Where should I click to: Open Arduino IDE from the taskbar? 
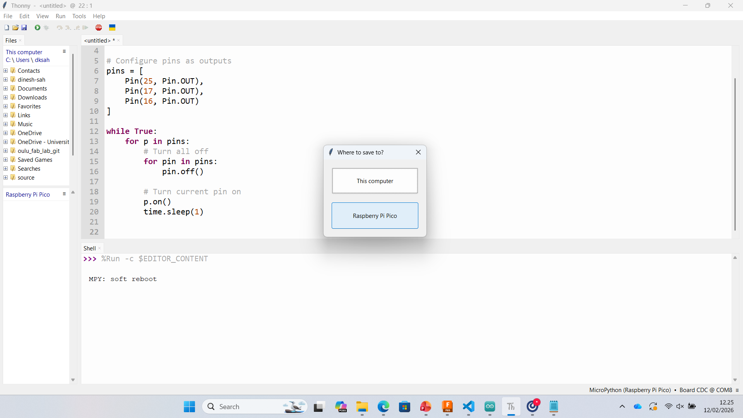tap(490, 406)
